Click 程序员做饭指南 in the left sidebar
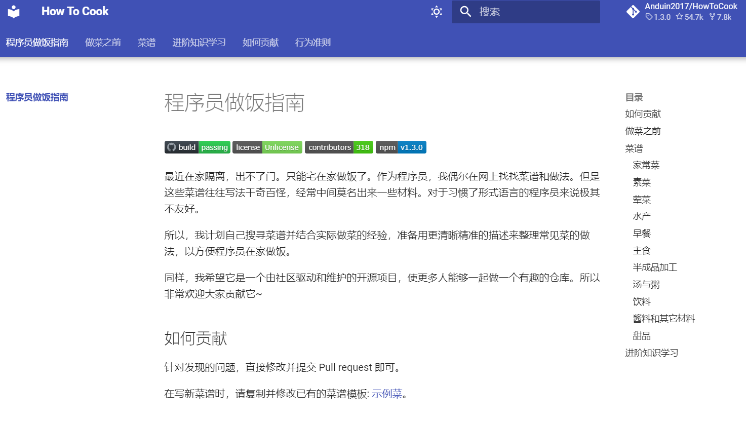The width and height of the screenshot is (746, 423). 37,97
